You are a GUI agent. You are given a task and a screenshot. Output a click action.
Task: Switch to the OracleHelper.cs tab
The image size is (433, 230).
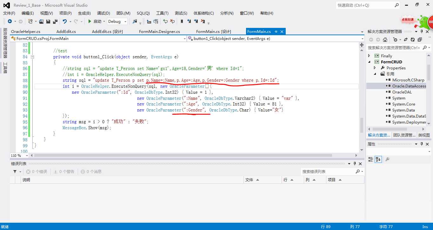[26, 31]
